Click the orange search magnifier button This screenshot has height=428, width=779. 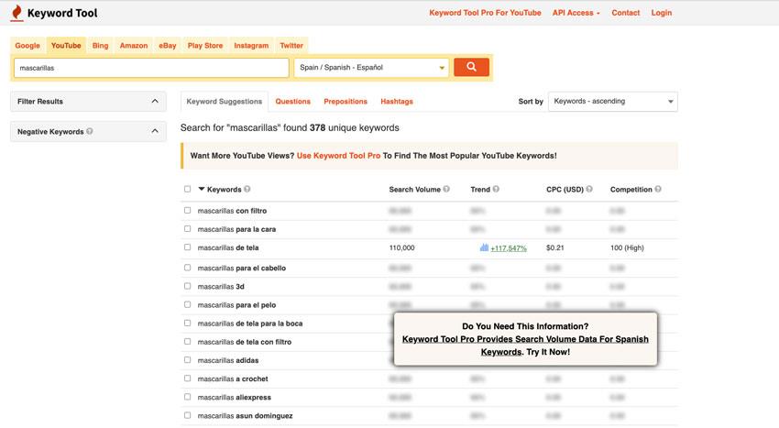click(x=471, y=67)
